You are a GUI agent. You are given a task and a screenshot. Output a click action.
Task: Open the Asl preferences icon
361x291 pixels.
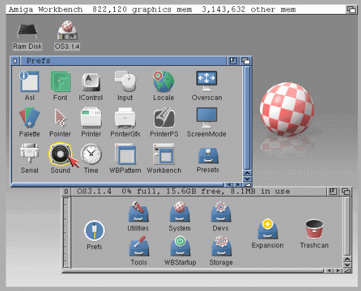(x=30, y=82)
